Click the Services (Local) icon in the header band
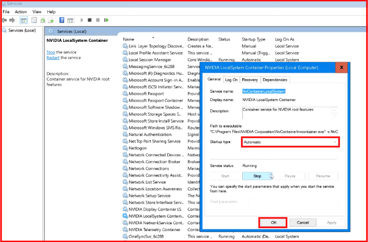 pyautogui.click(x=51, y=31)
